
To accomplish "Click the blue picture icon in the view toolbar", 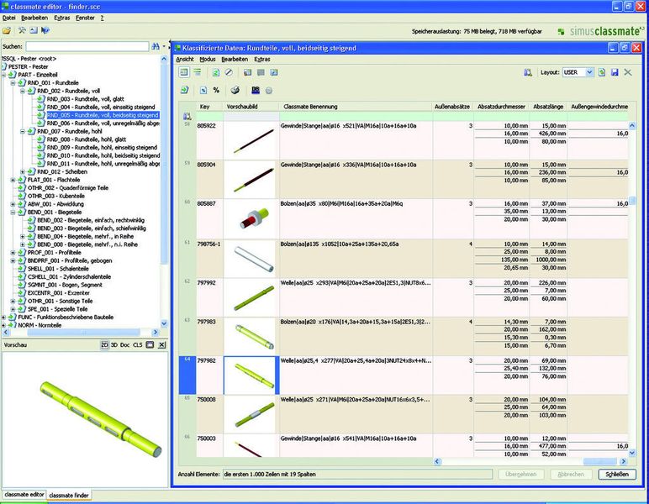I will 274,72.
